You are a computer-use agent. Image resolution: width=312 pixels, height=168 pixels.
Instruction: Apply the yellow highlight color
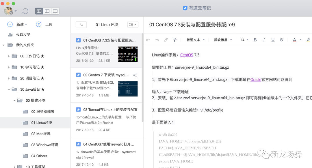(x=308, y=40)
